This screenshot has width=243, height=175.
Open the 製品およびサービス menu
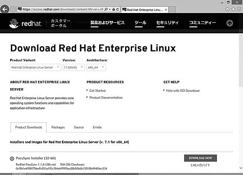108,23
